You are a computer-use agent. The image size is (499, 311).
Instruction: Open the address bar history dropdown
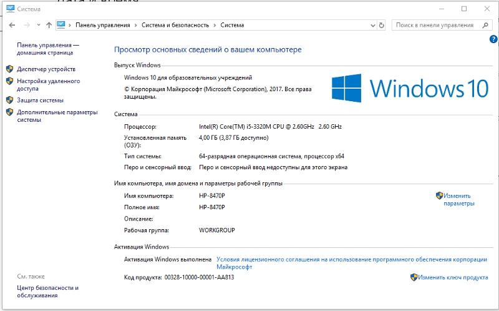pos(373,26)
